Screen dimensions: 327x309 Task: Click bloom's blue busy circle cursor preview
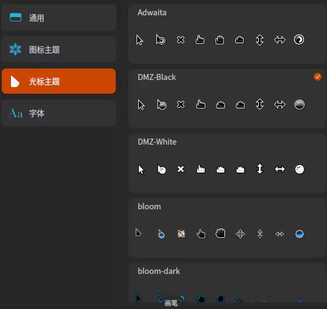tap(300, 234)
